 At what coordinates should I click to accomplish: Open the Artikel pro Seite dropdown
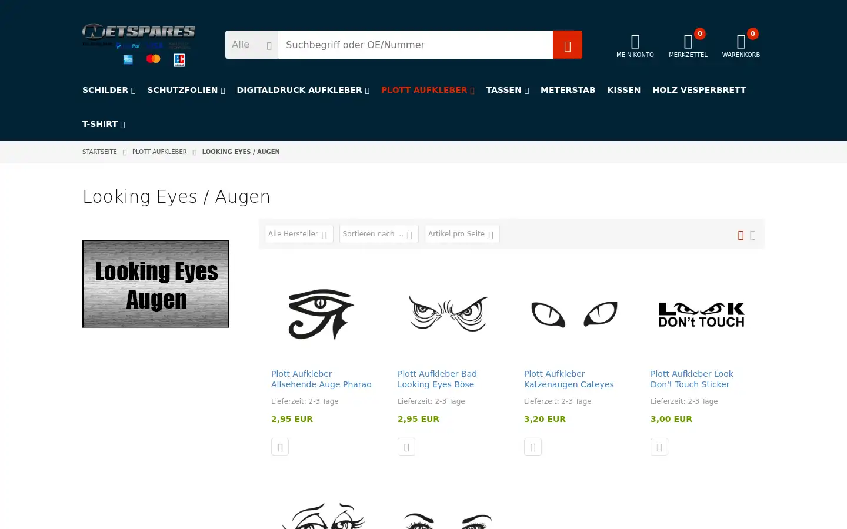[462, 234]
